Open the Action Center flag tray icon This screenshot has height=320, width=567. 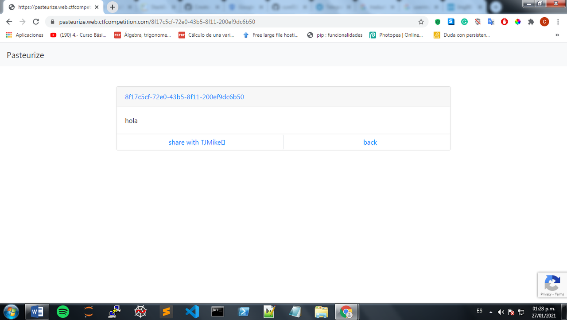click(511, 312)
